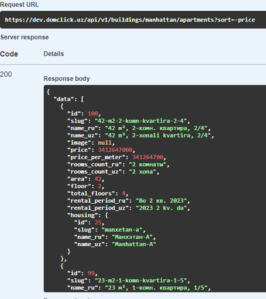Click the price_per_meter value 341264700
This screenshot has height=299, width=266.
coord(148,157)
